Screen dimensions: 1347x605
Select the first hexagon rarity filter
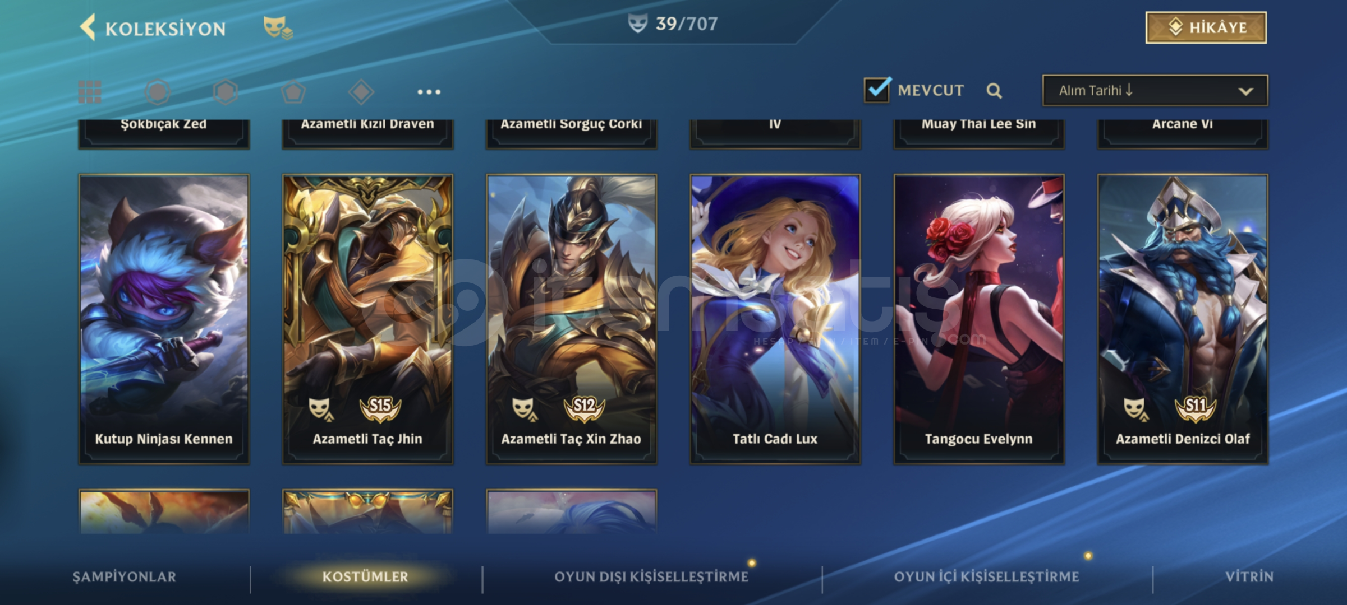coord(158,92)
